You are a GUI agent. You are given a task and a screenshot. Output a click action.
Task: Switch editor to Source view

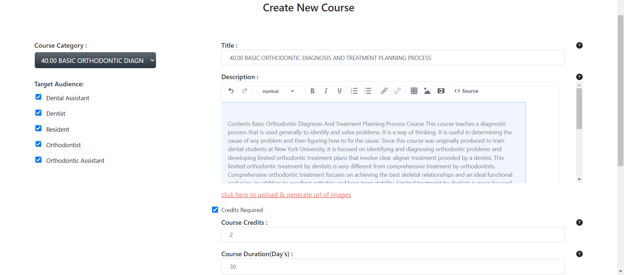[466, 91]
